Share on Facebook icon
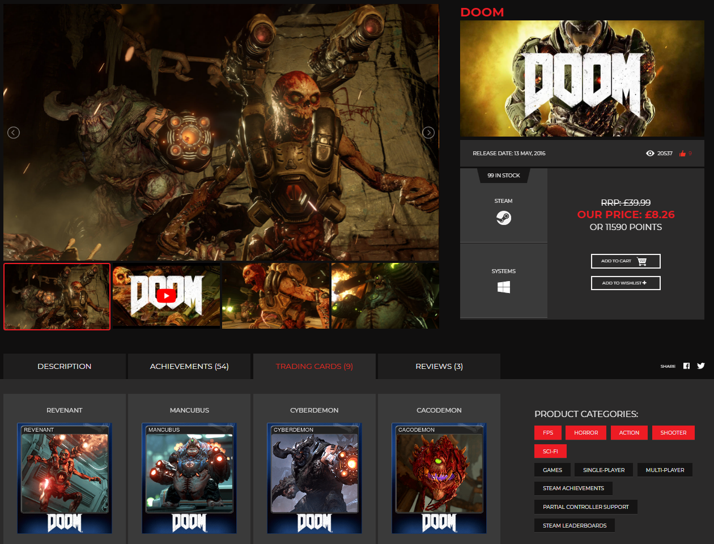Screen dimensions: 714x544 pos(686,366)
